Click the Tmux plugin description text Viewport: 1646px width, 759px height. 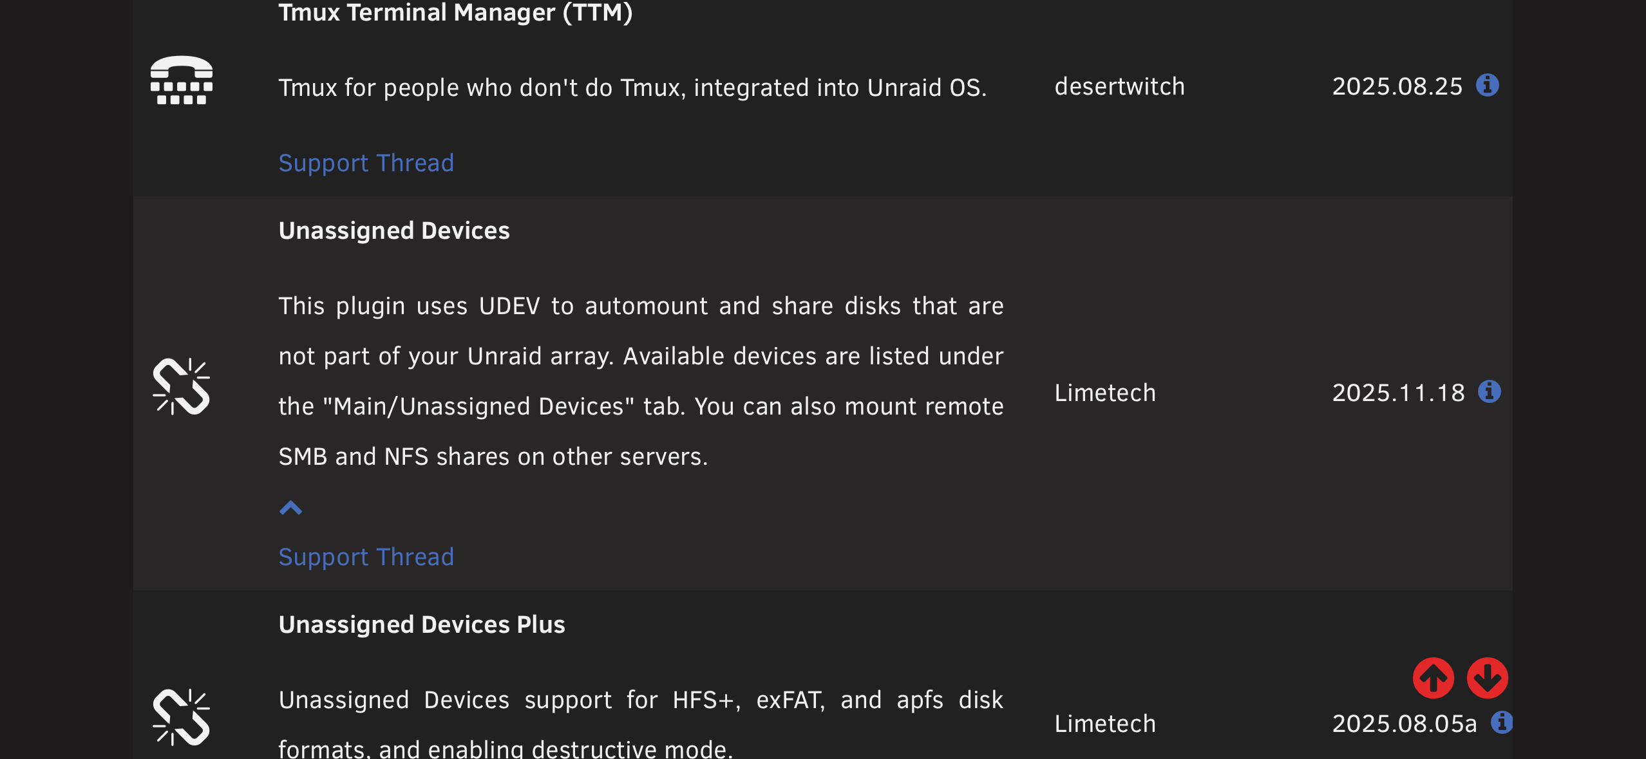pos(633,88)
